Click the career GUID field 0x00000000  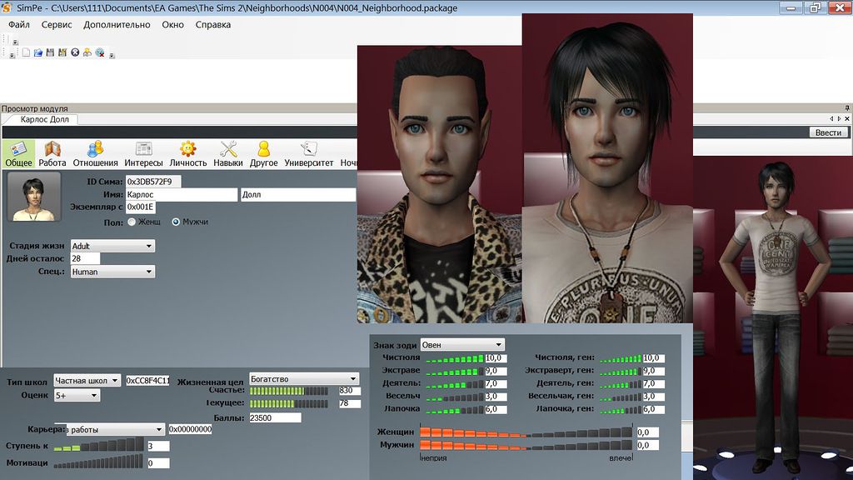tap(190, 429)
